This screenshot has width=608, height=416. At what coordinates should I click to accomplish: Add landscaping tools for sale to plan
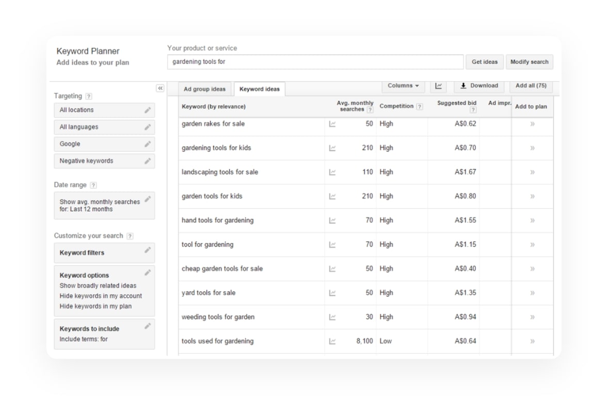coord(533,172)
